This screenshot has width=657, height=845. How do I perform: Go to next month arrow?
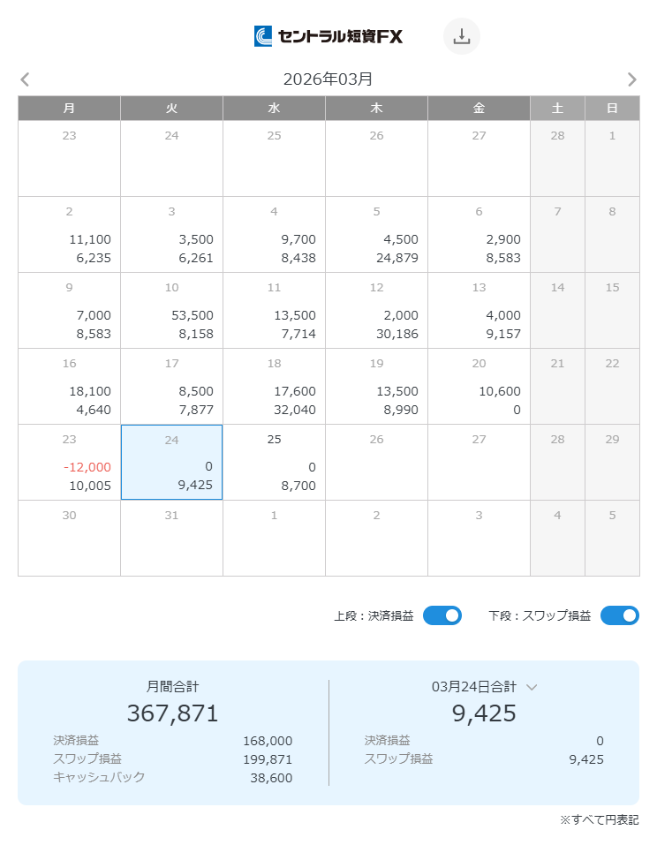[x=631, y=79]
